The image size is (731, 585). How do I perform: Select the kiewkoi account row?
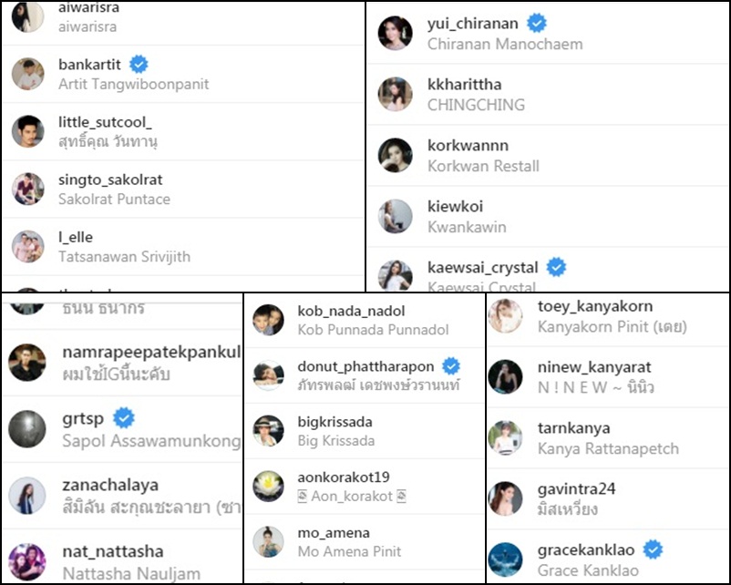(548, 217)
